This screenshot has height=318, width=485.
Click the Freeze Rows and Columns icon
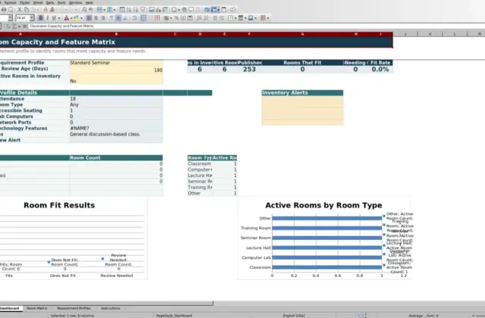[x=214, y=10]
